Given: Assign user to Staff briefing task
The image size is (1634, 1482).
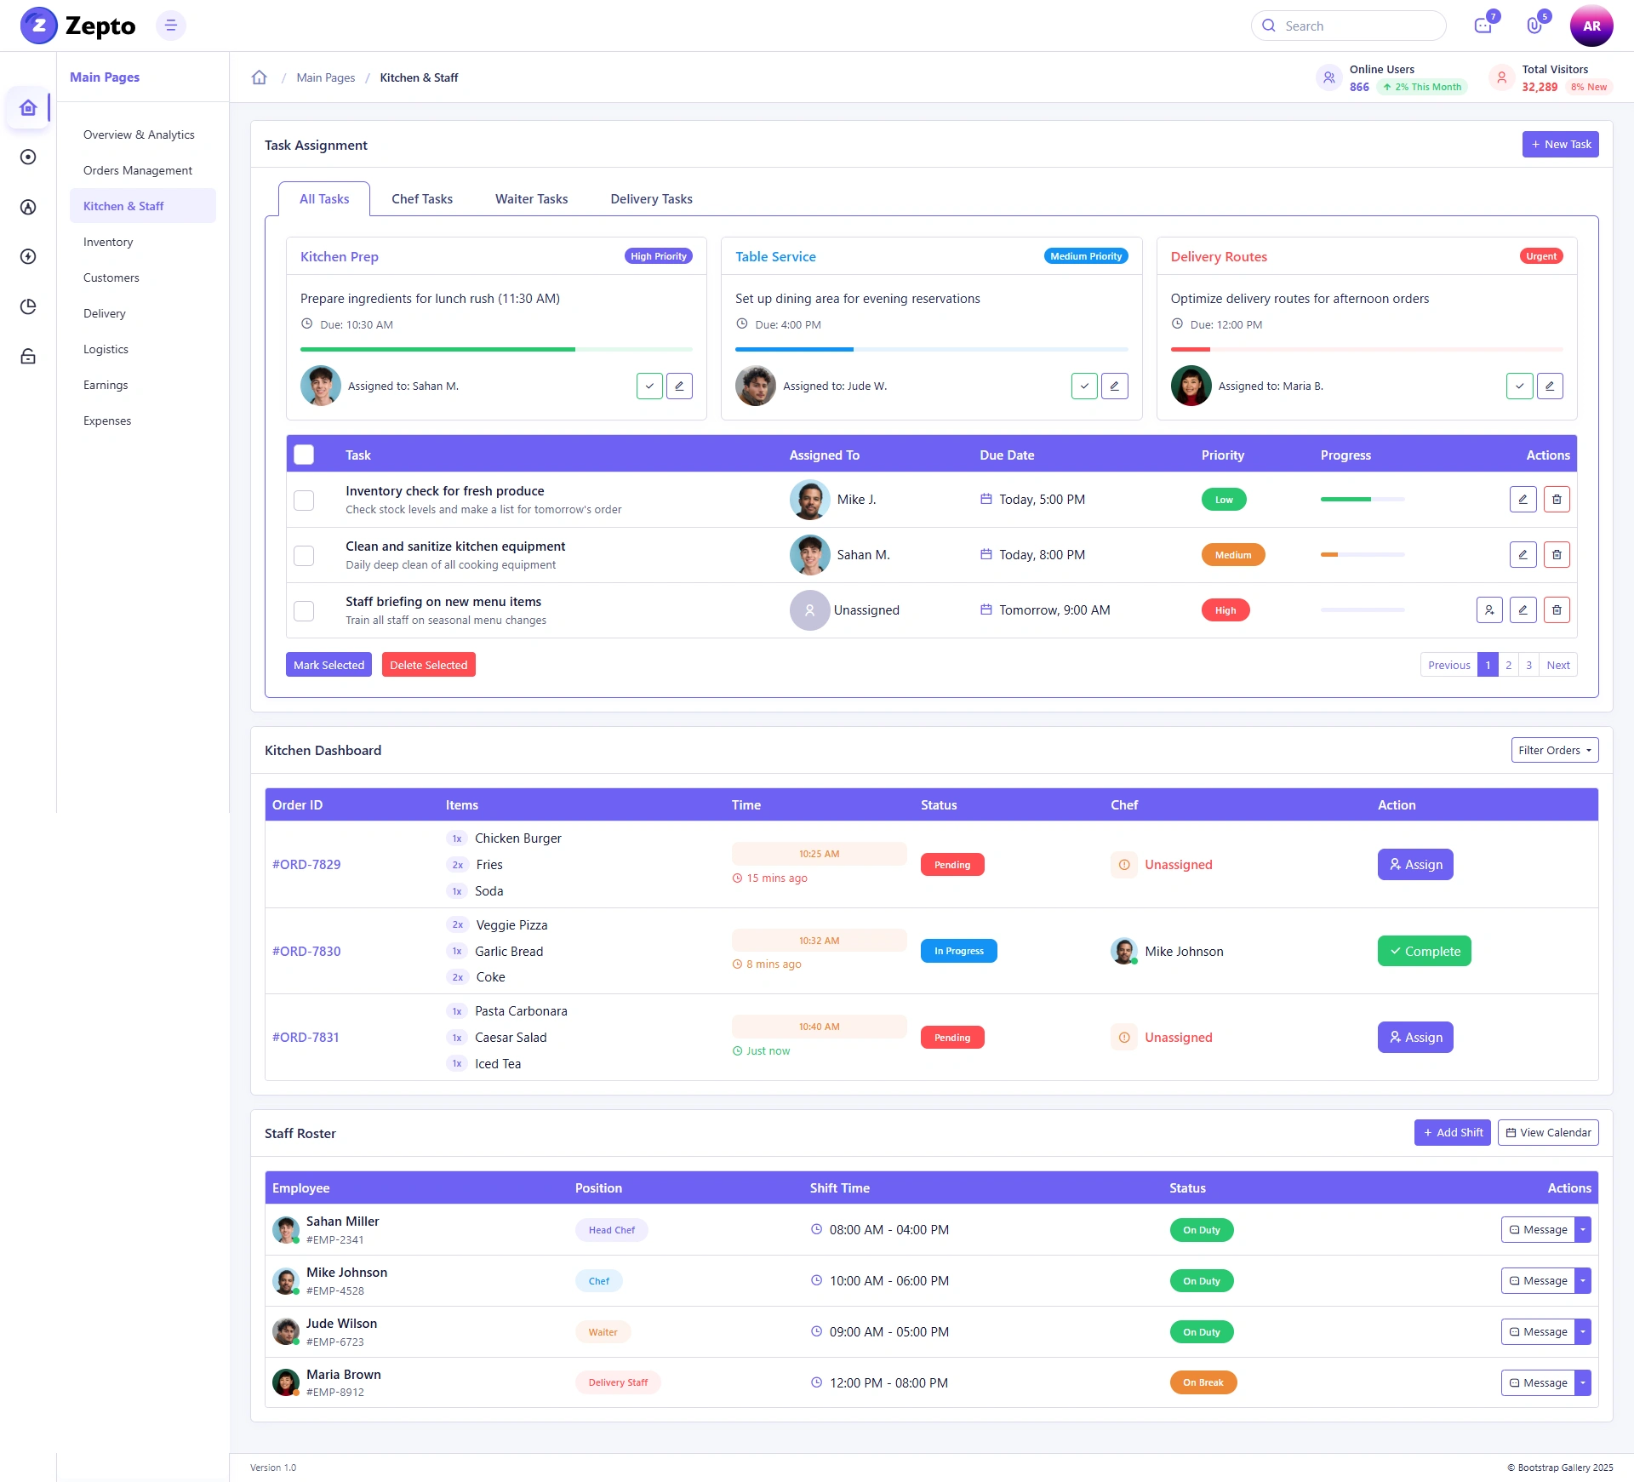Looking at the screenshot, I should pyautogui.click(x=1489, y=610).
